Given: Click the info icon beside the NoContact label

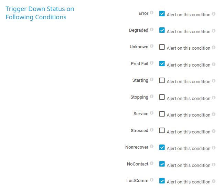Looking at the screenshot, I should point(152,164).
